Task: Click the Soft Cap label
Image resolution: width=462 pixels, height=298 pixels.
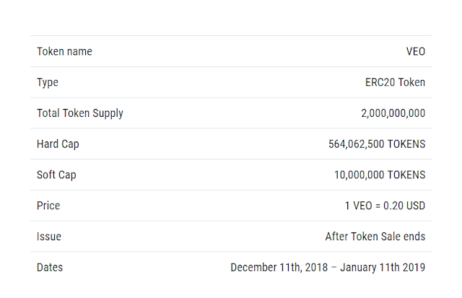Action: click(56, 175)
